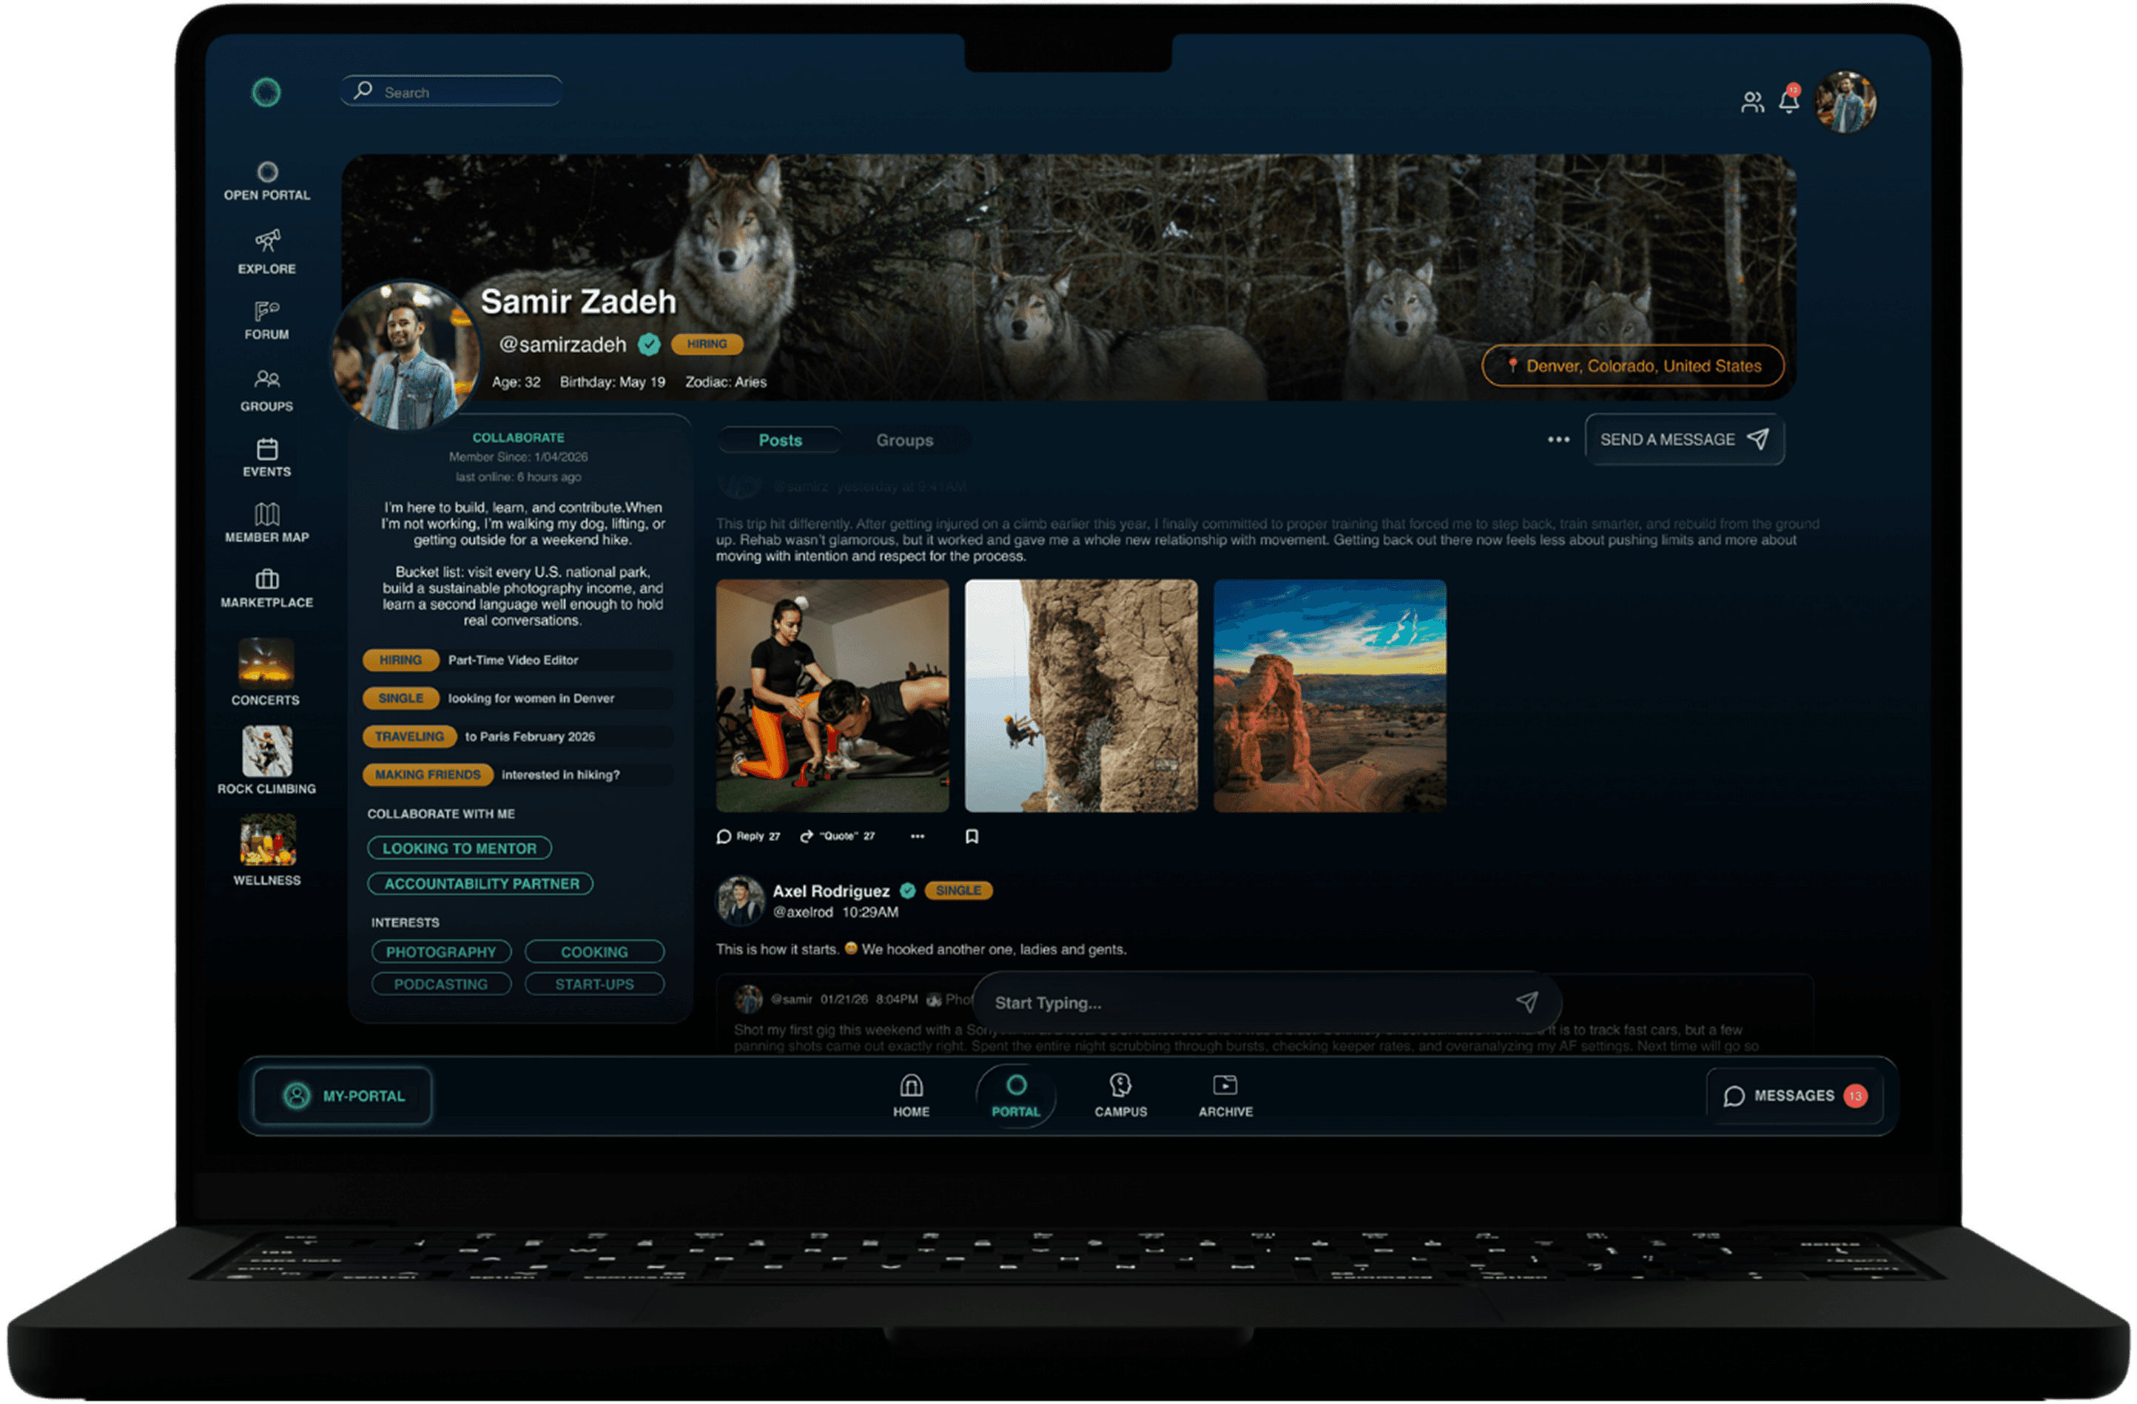This screenshot has height=1404, width=2137.
Task: Open the Events calendar icon
Action: pos(266,449)
